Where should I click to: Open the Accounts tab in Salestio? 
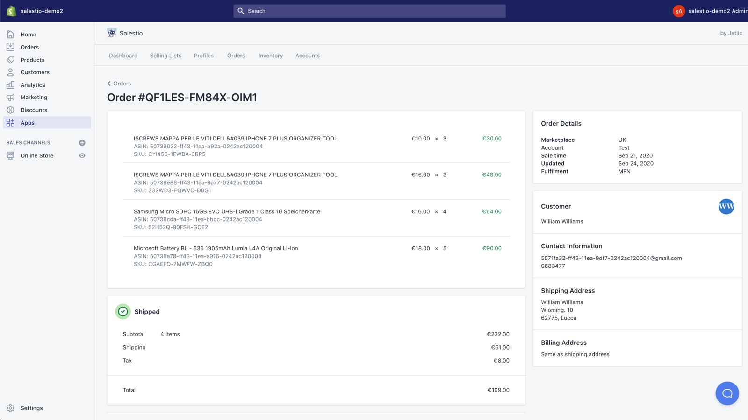click(307, 56)
